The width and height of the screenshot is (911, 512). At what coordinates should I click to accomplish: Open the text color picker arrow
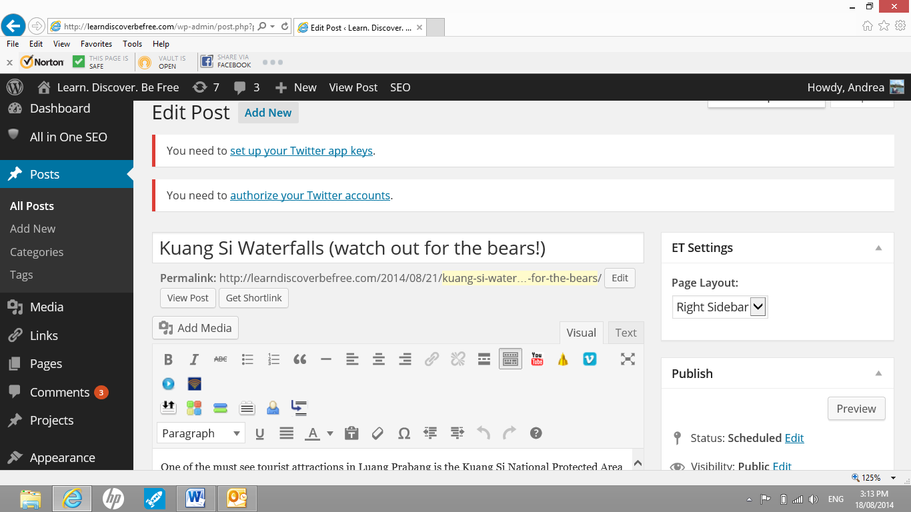330,433
